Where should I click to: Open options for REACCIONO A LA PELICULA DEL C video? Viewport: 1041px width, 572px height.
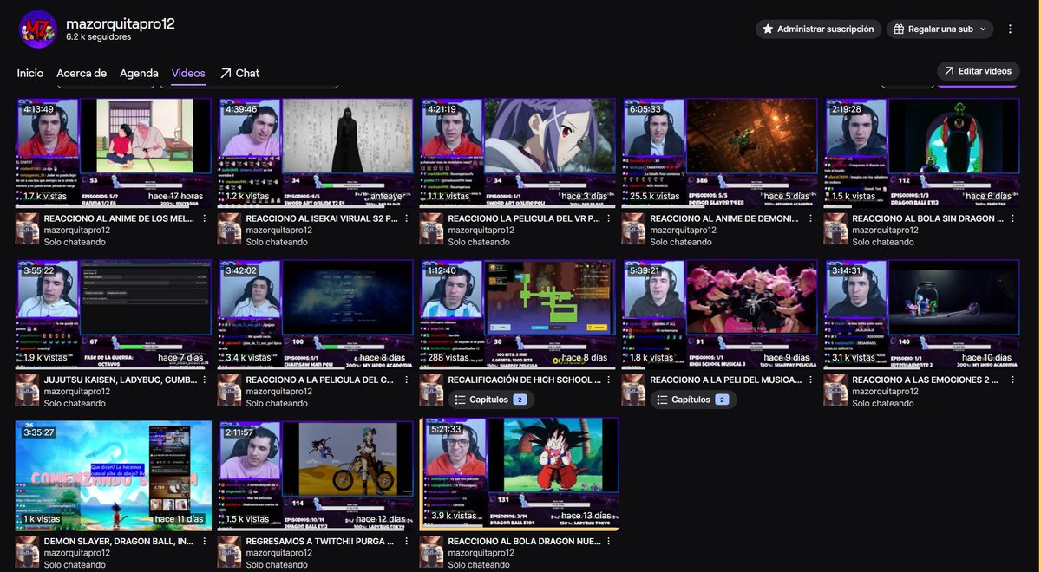click(407, 380)
